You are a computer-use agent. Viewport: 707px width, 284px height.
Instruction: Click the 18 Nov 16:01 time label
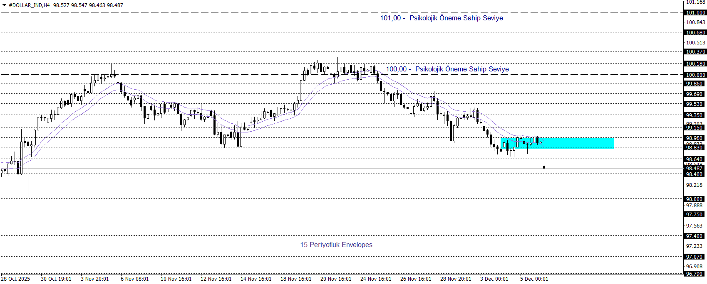click(295, 279)
